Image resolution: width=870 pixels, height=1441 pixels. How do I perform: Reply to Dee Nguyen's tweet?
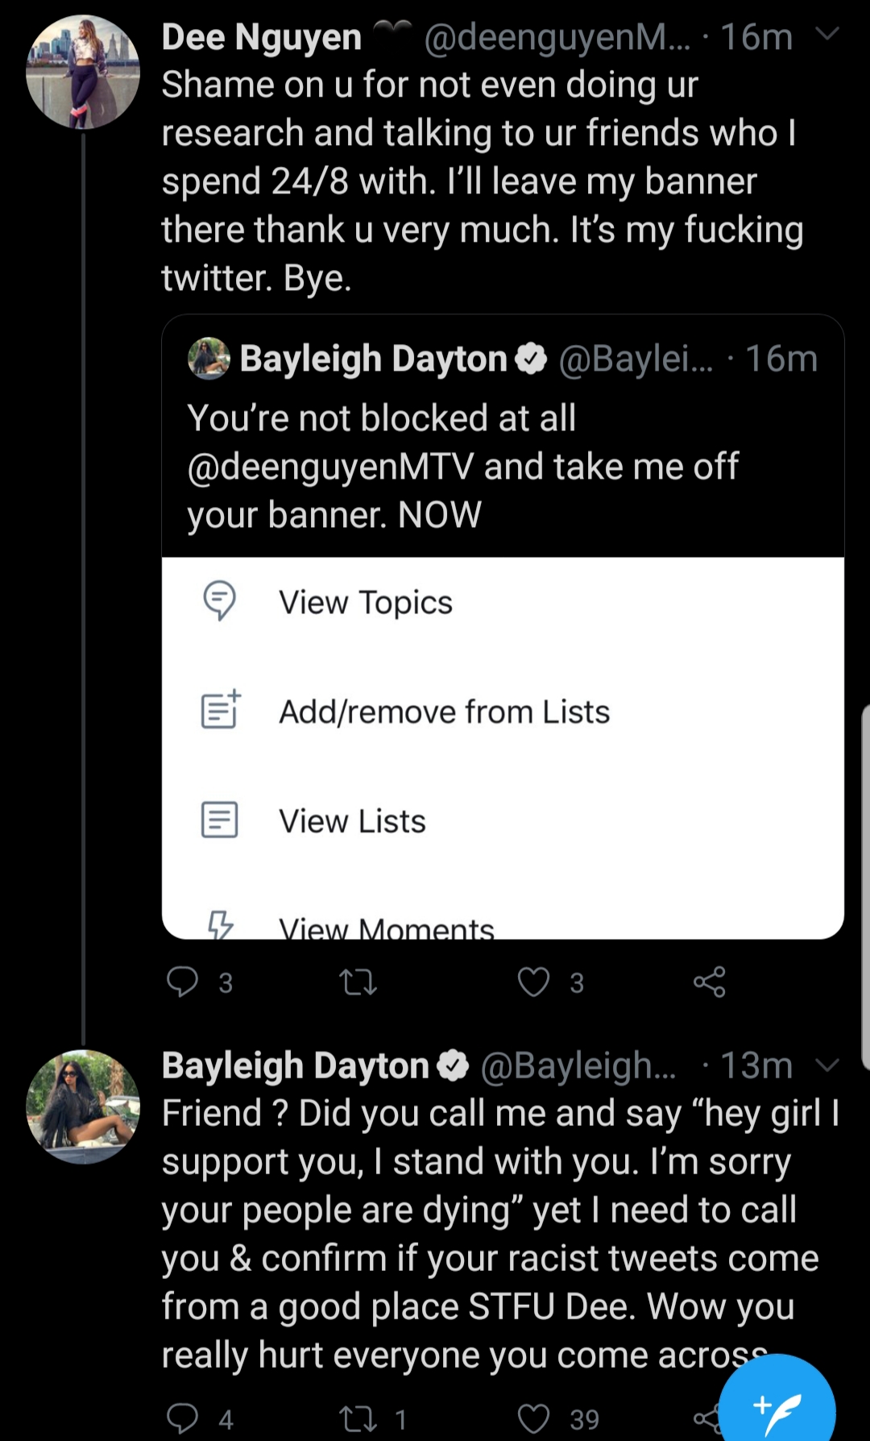tap(182, 982)
